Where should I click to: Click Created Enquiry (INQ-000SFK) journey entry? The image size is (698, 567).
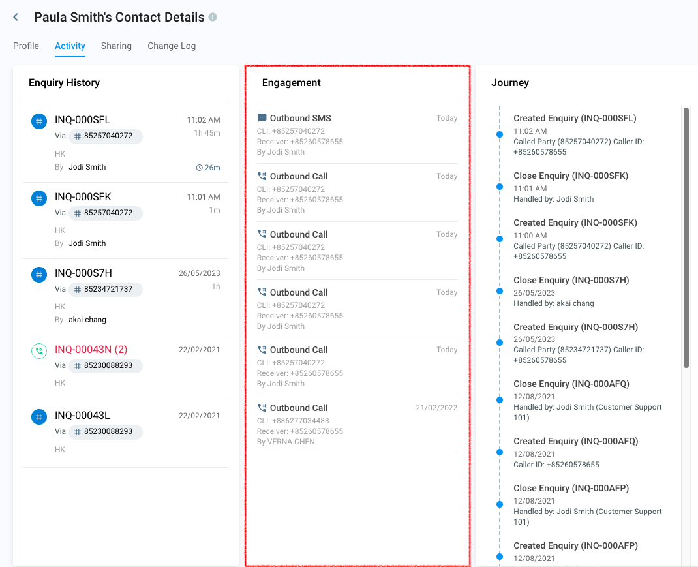click(x=575, y=222)
